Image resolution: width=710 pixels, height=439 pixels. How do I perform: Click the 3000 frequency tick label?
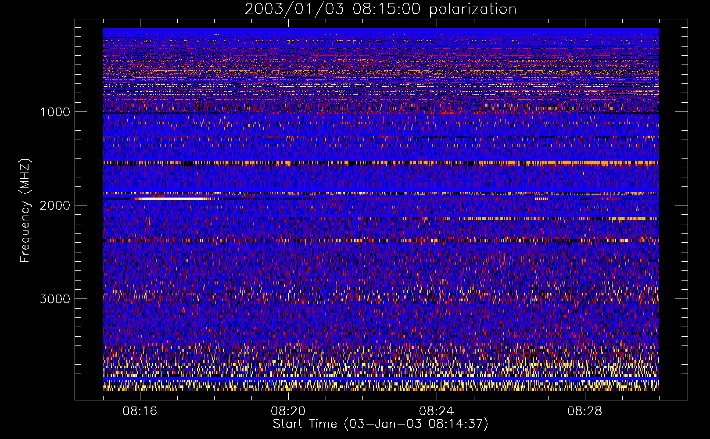click(55, 299)
